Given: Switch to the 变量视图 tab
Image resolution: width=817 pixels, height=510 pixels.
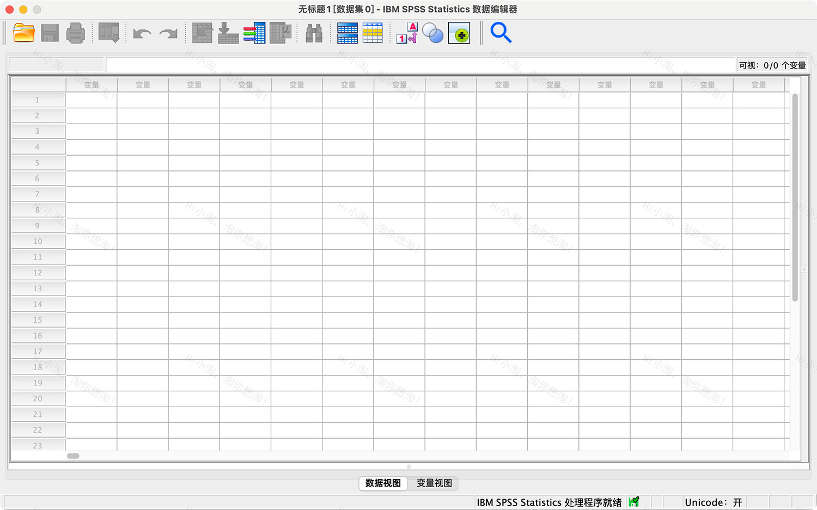Looking at the screenshot, I should tap(434, 483).
